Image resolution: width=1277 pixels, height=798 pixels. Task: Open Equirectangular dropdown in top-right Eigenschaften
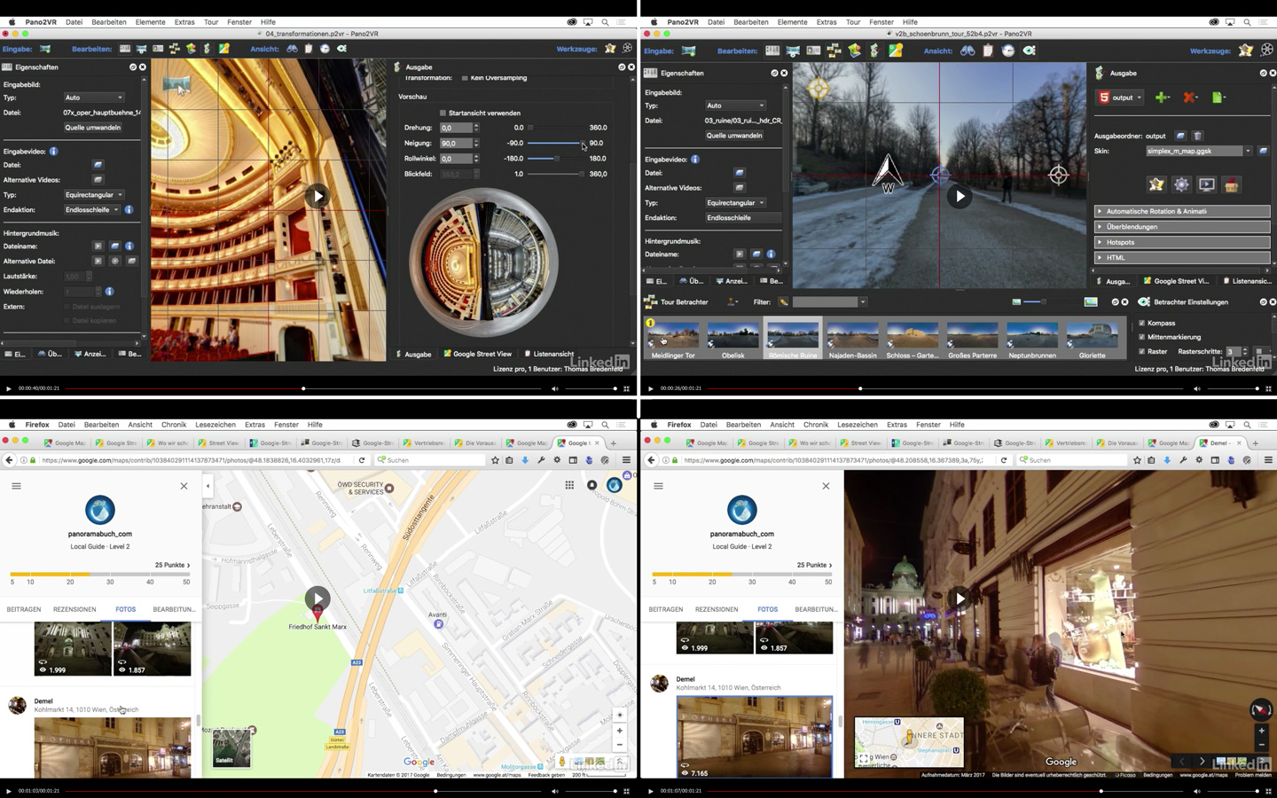click(x=735, y=203)
